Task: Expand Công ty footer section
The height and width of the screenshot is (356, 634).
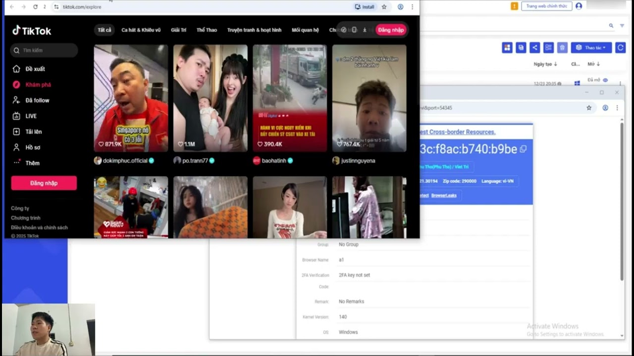Action: (20, 209)
